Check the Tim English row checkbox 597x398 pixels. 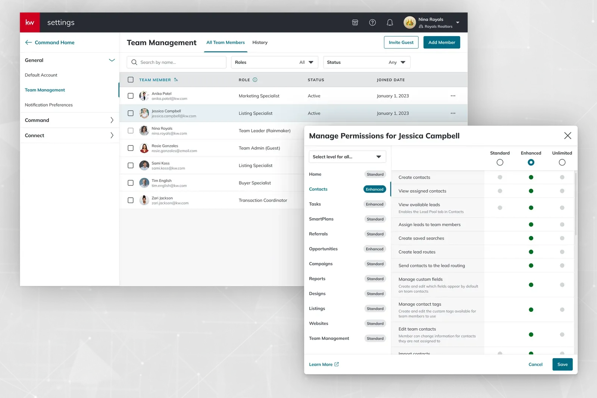pyautogui.click(x=131, y=183)
